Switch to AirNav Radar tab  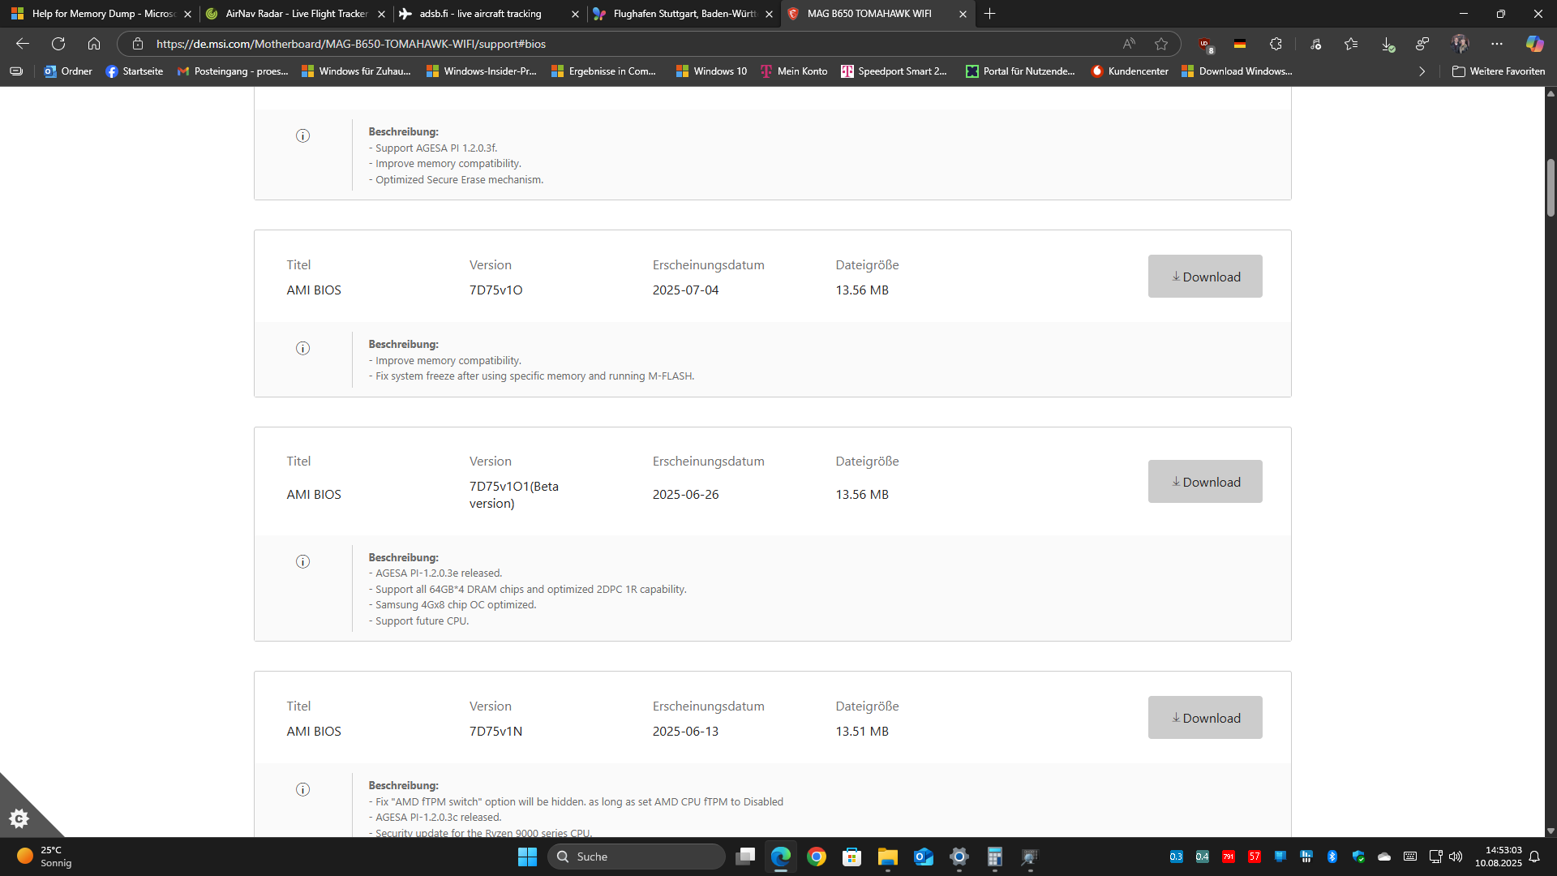(295, 14)
